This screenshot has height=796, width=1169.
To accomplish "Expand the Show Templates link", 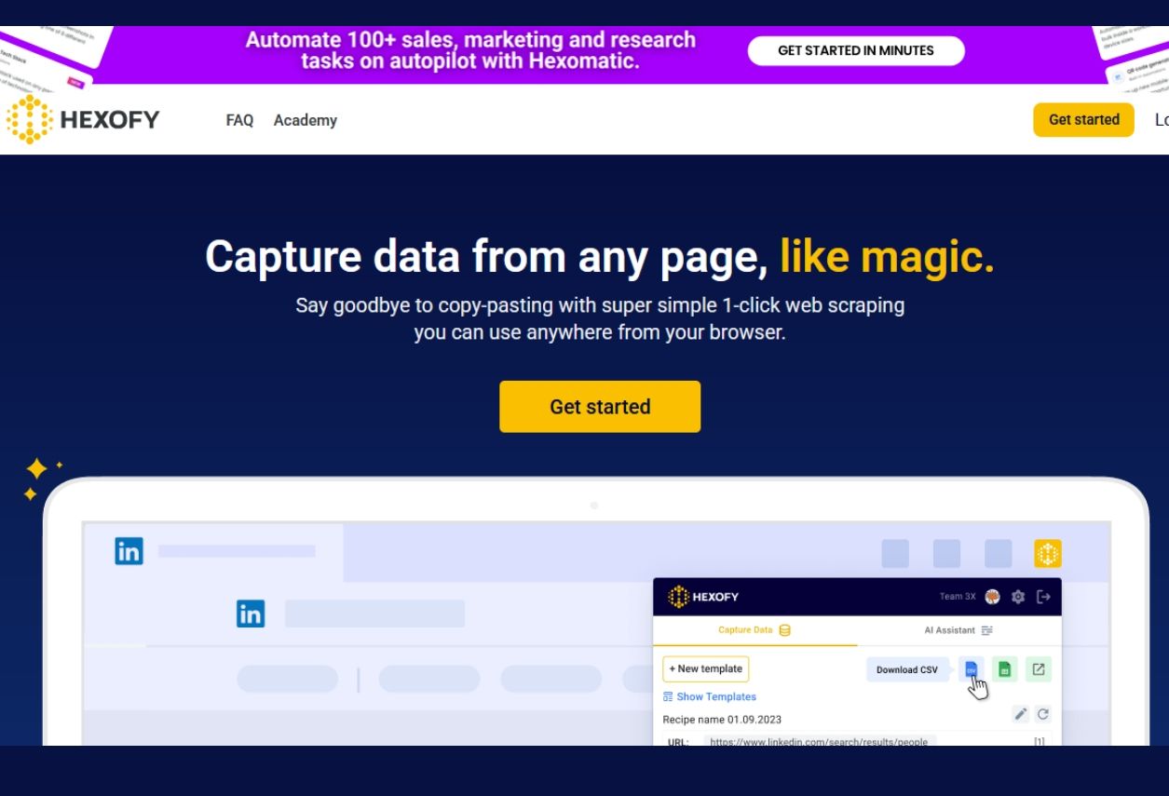I will [710, 696].
